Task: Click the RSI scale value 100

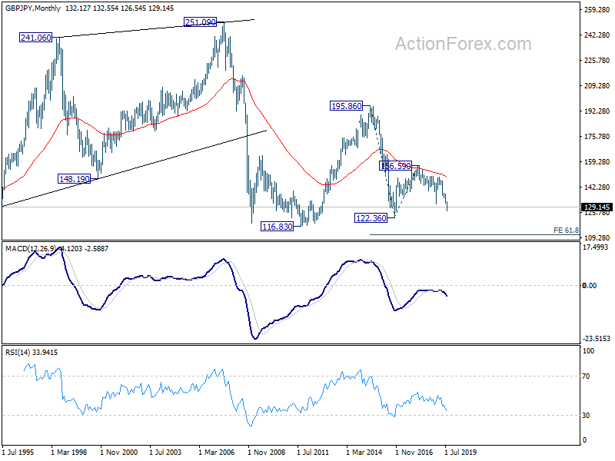Action: click(588, 351)
